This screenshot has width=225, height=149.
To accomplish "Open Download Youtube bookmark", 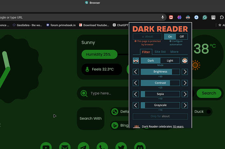I will tap(94, 25).
